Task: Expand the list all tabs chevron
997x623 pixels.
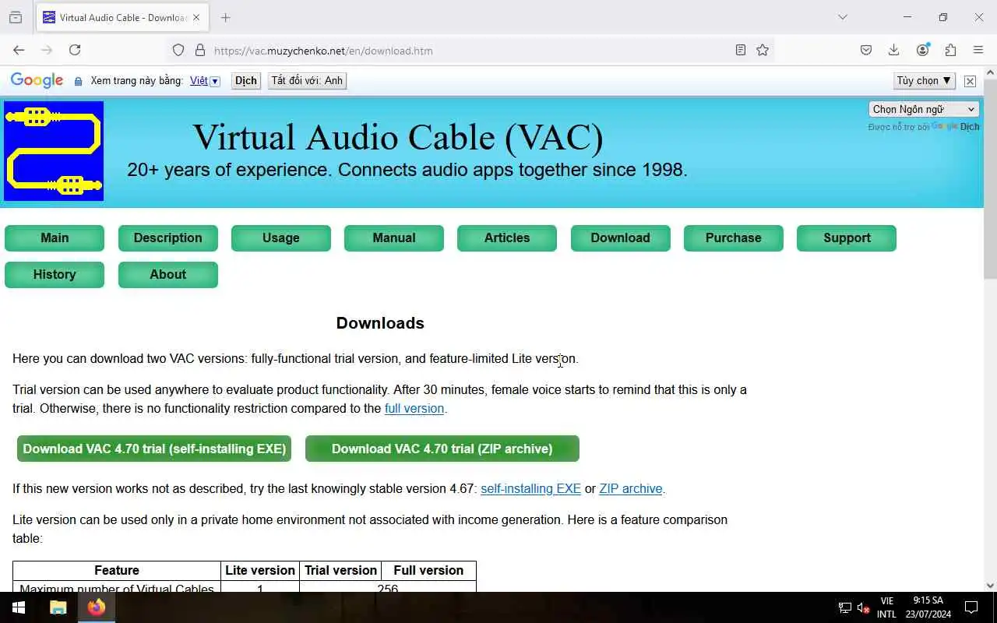Action: tap(843, 17)
